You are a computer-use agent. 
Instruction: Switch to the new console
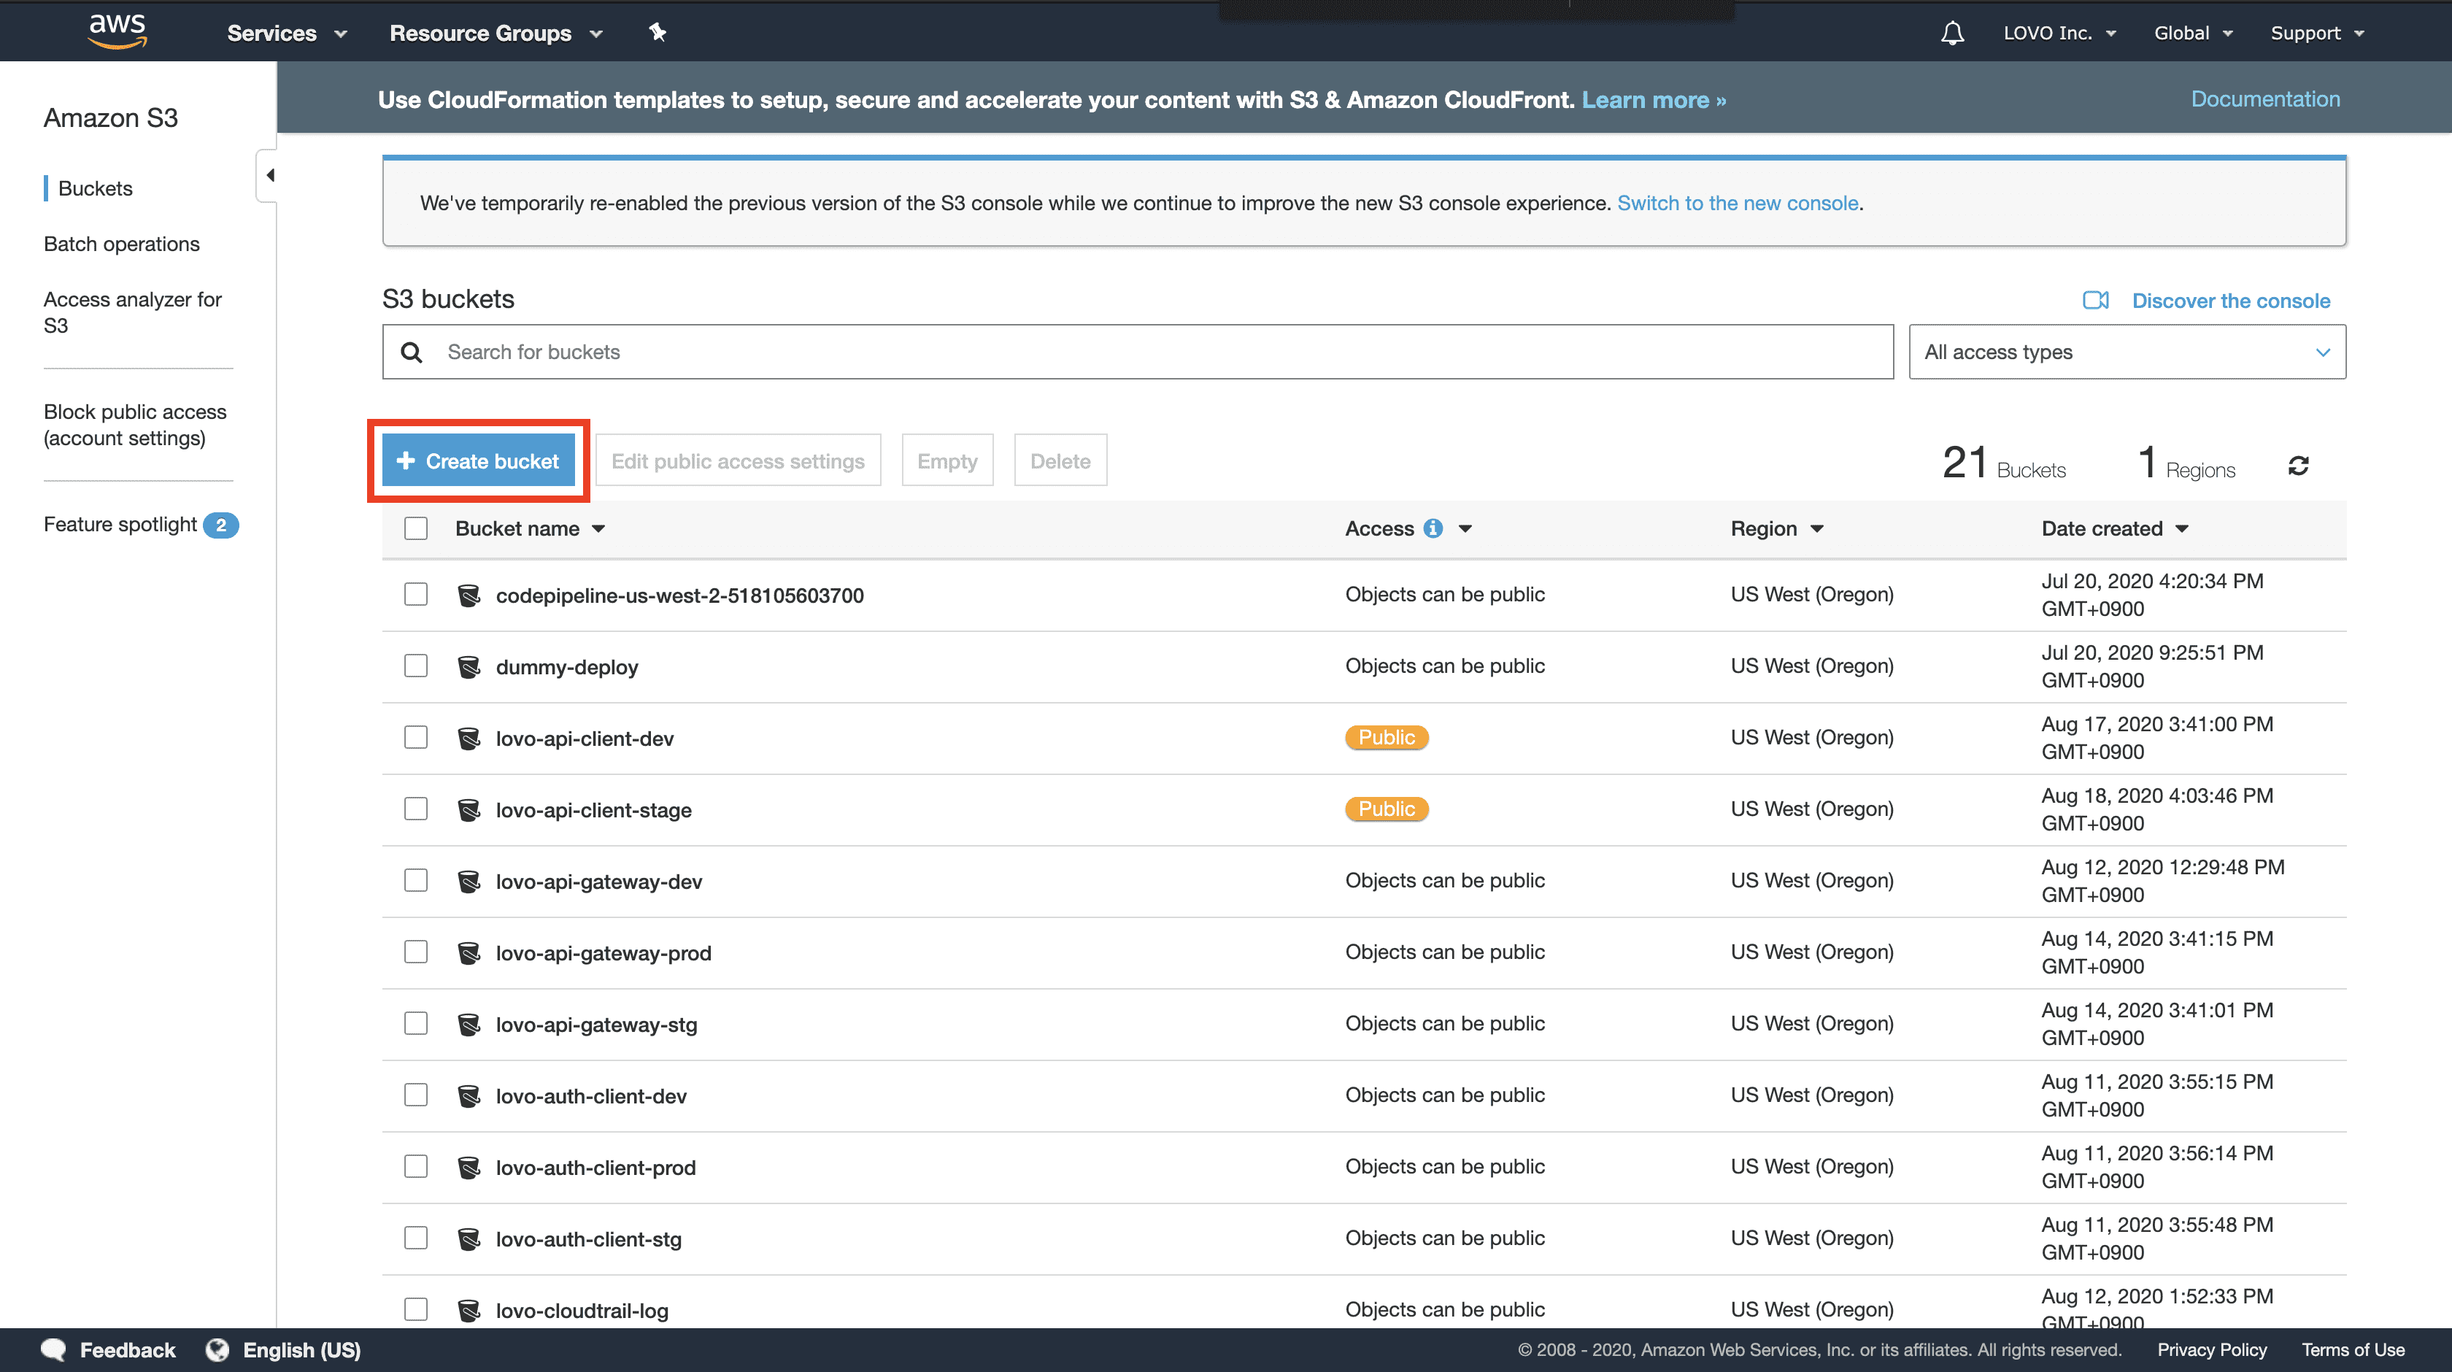point(1738,203)
